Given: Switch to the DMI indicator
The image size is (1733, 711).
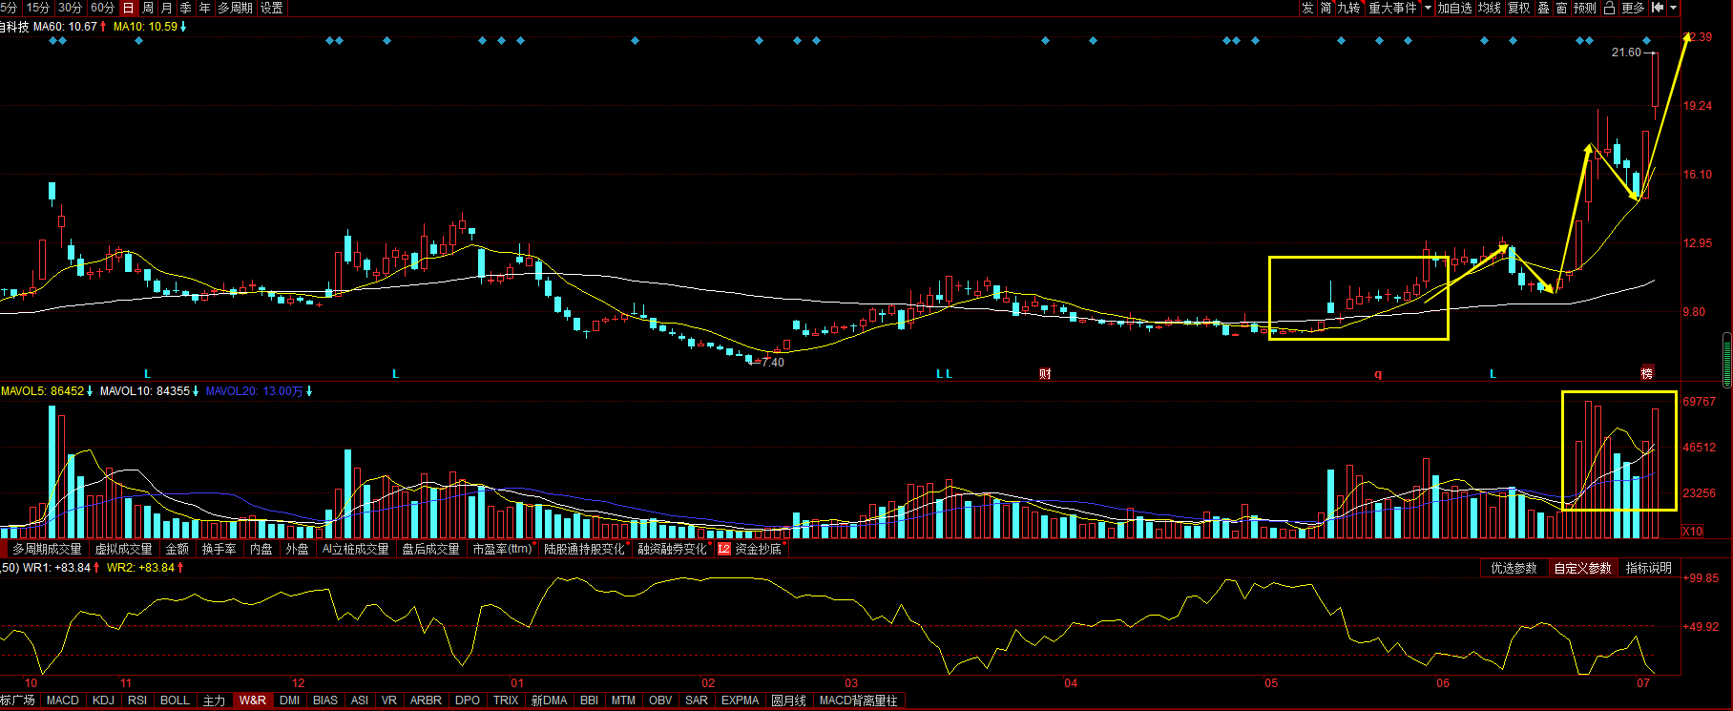Looking at the screenshot, I should pyautogui.click(x=290, y=701).
